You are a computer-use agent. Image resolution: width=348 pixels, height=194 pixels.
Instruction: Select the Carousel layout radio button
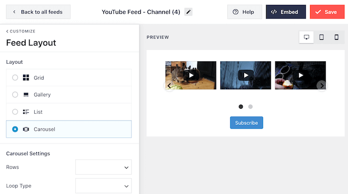click(x=15, y=129)
